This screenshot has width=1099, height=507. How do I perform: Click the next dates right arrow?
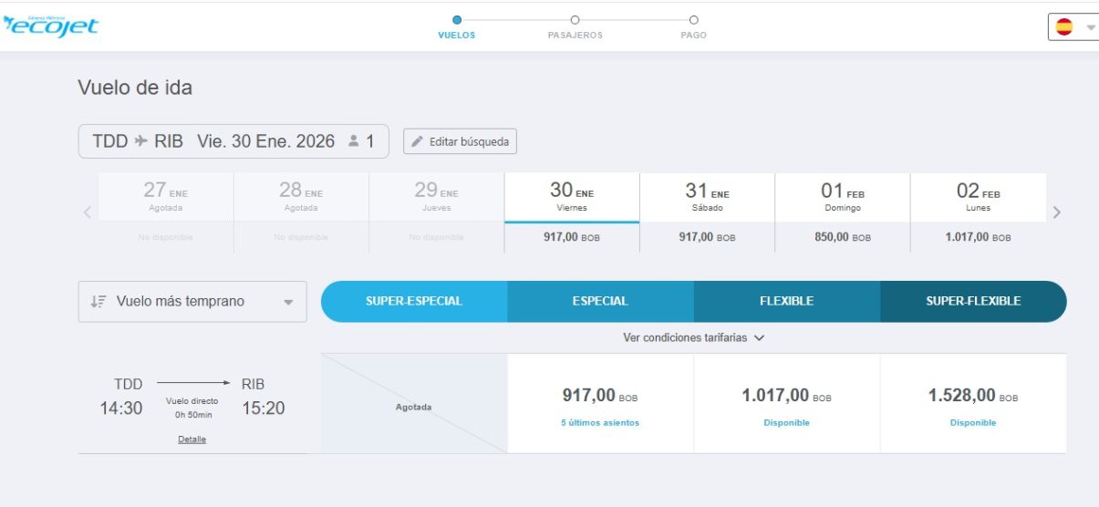click(1057, 212)
